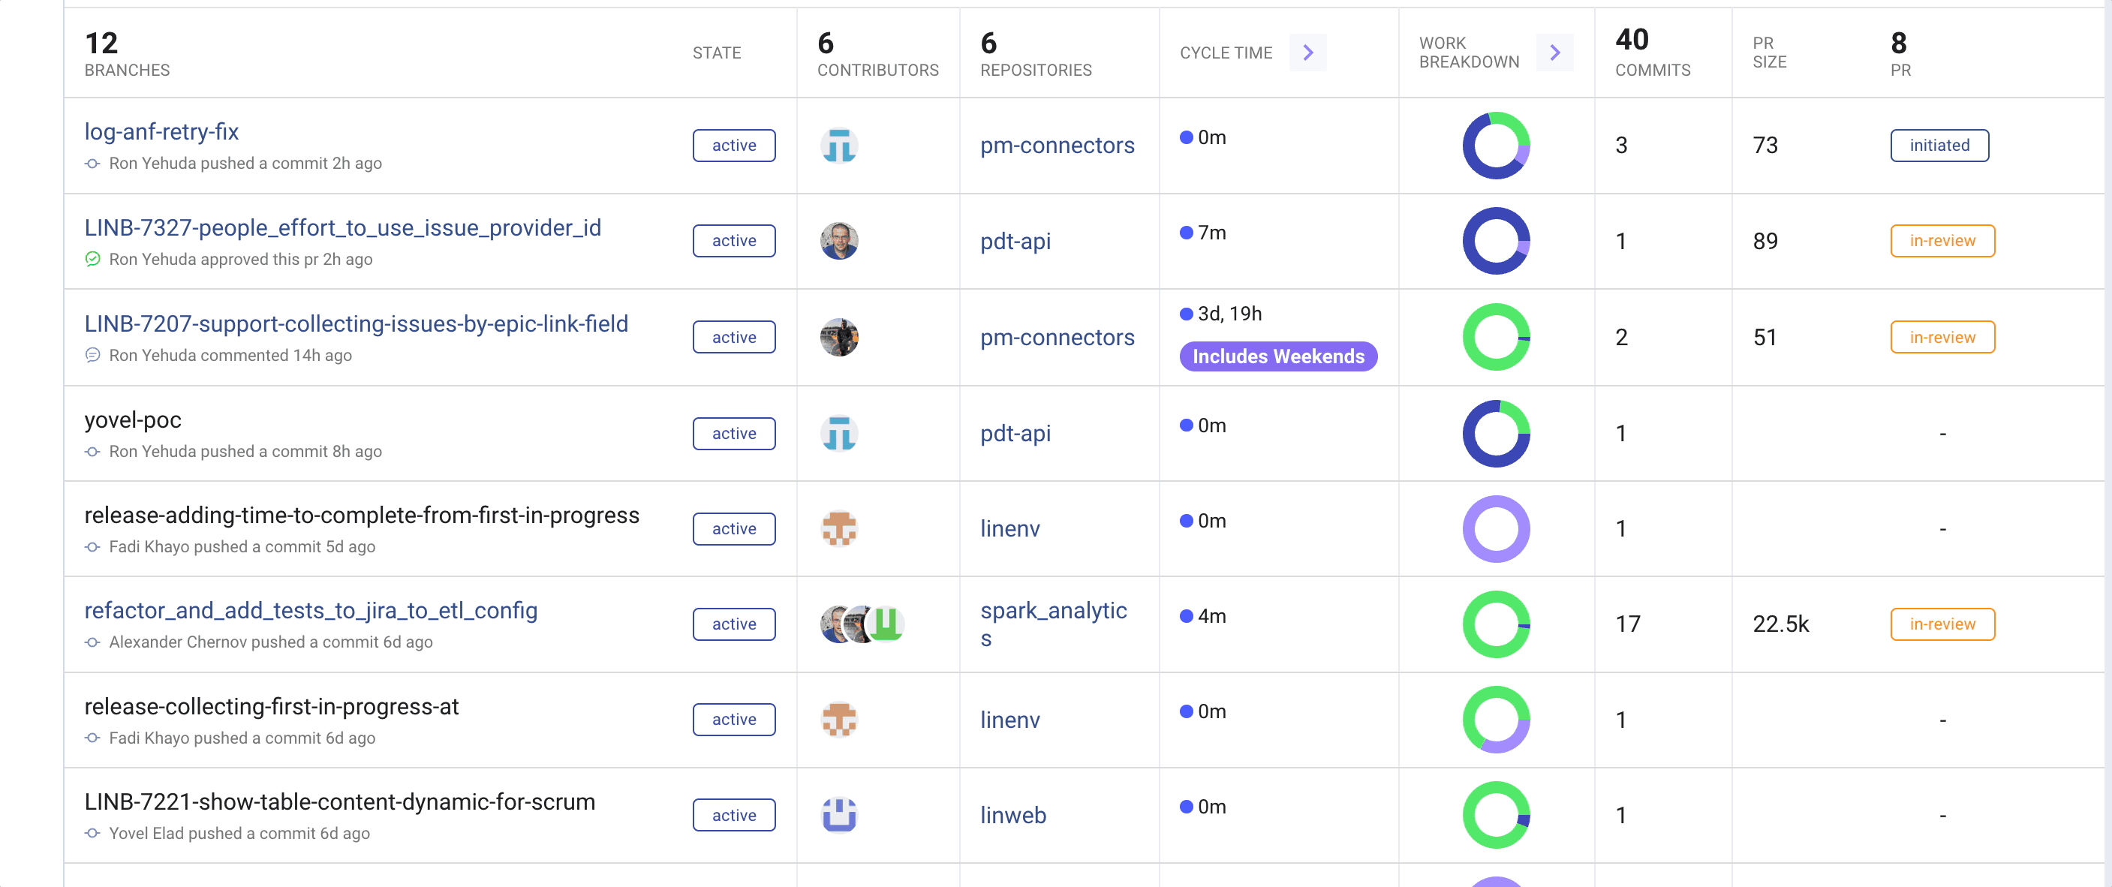Select the in-review PR status for LINB-7327
2112x887 pixels.
(x=1939, y=241)
